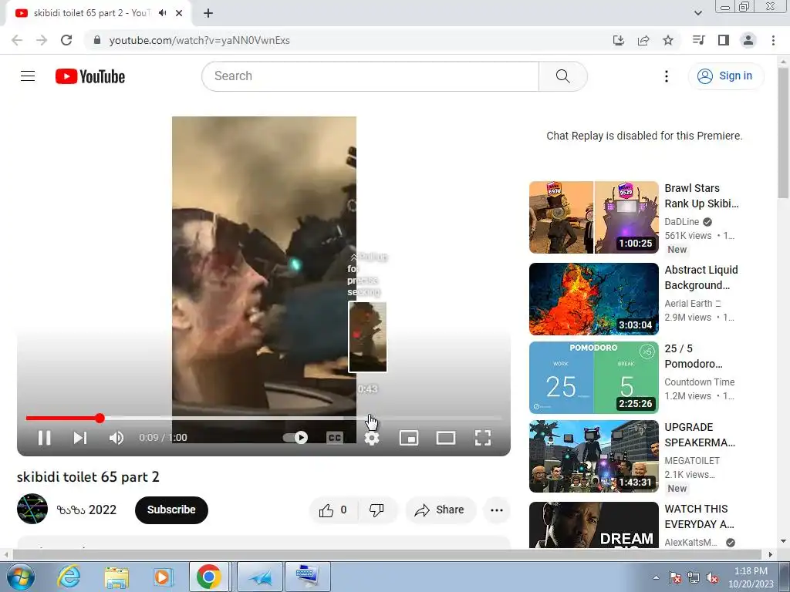Click the Chrome taskbar button
This screenshot has height=592, width=790.
[209, 577]
